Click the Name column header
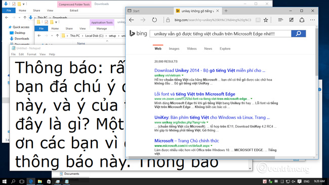 pos(81,43)
